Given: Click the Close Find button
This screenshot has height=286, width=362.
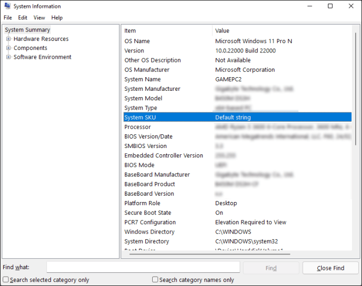Looking at the screenshot, I should (x=330, y=268).
